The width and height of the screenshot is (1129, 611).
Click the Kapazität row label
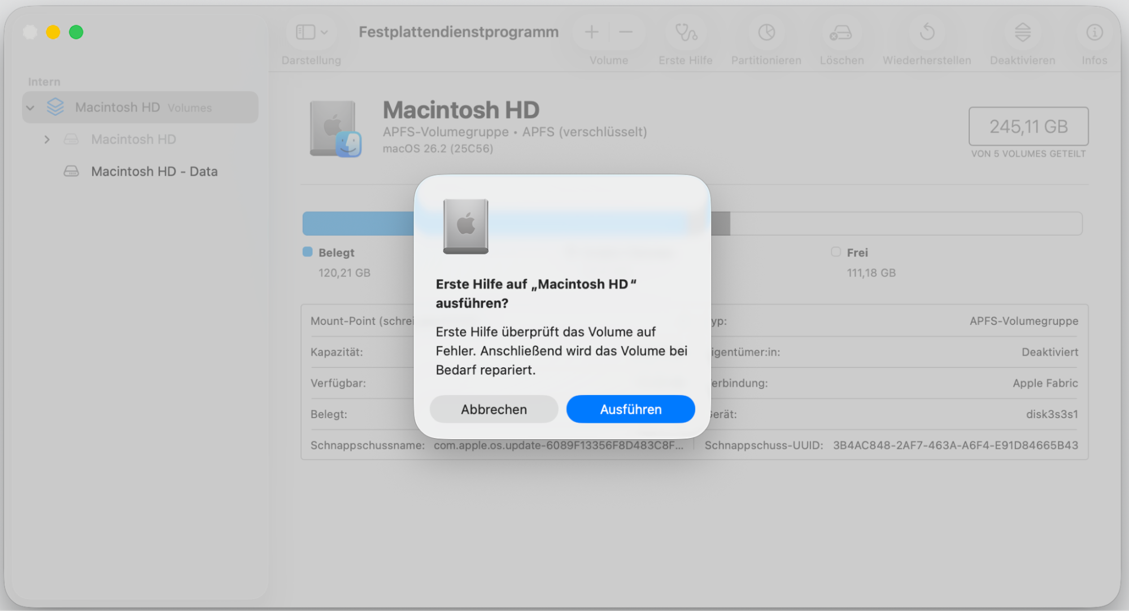(x=337, y=352)
